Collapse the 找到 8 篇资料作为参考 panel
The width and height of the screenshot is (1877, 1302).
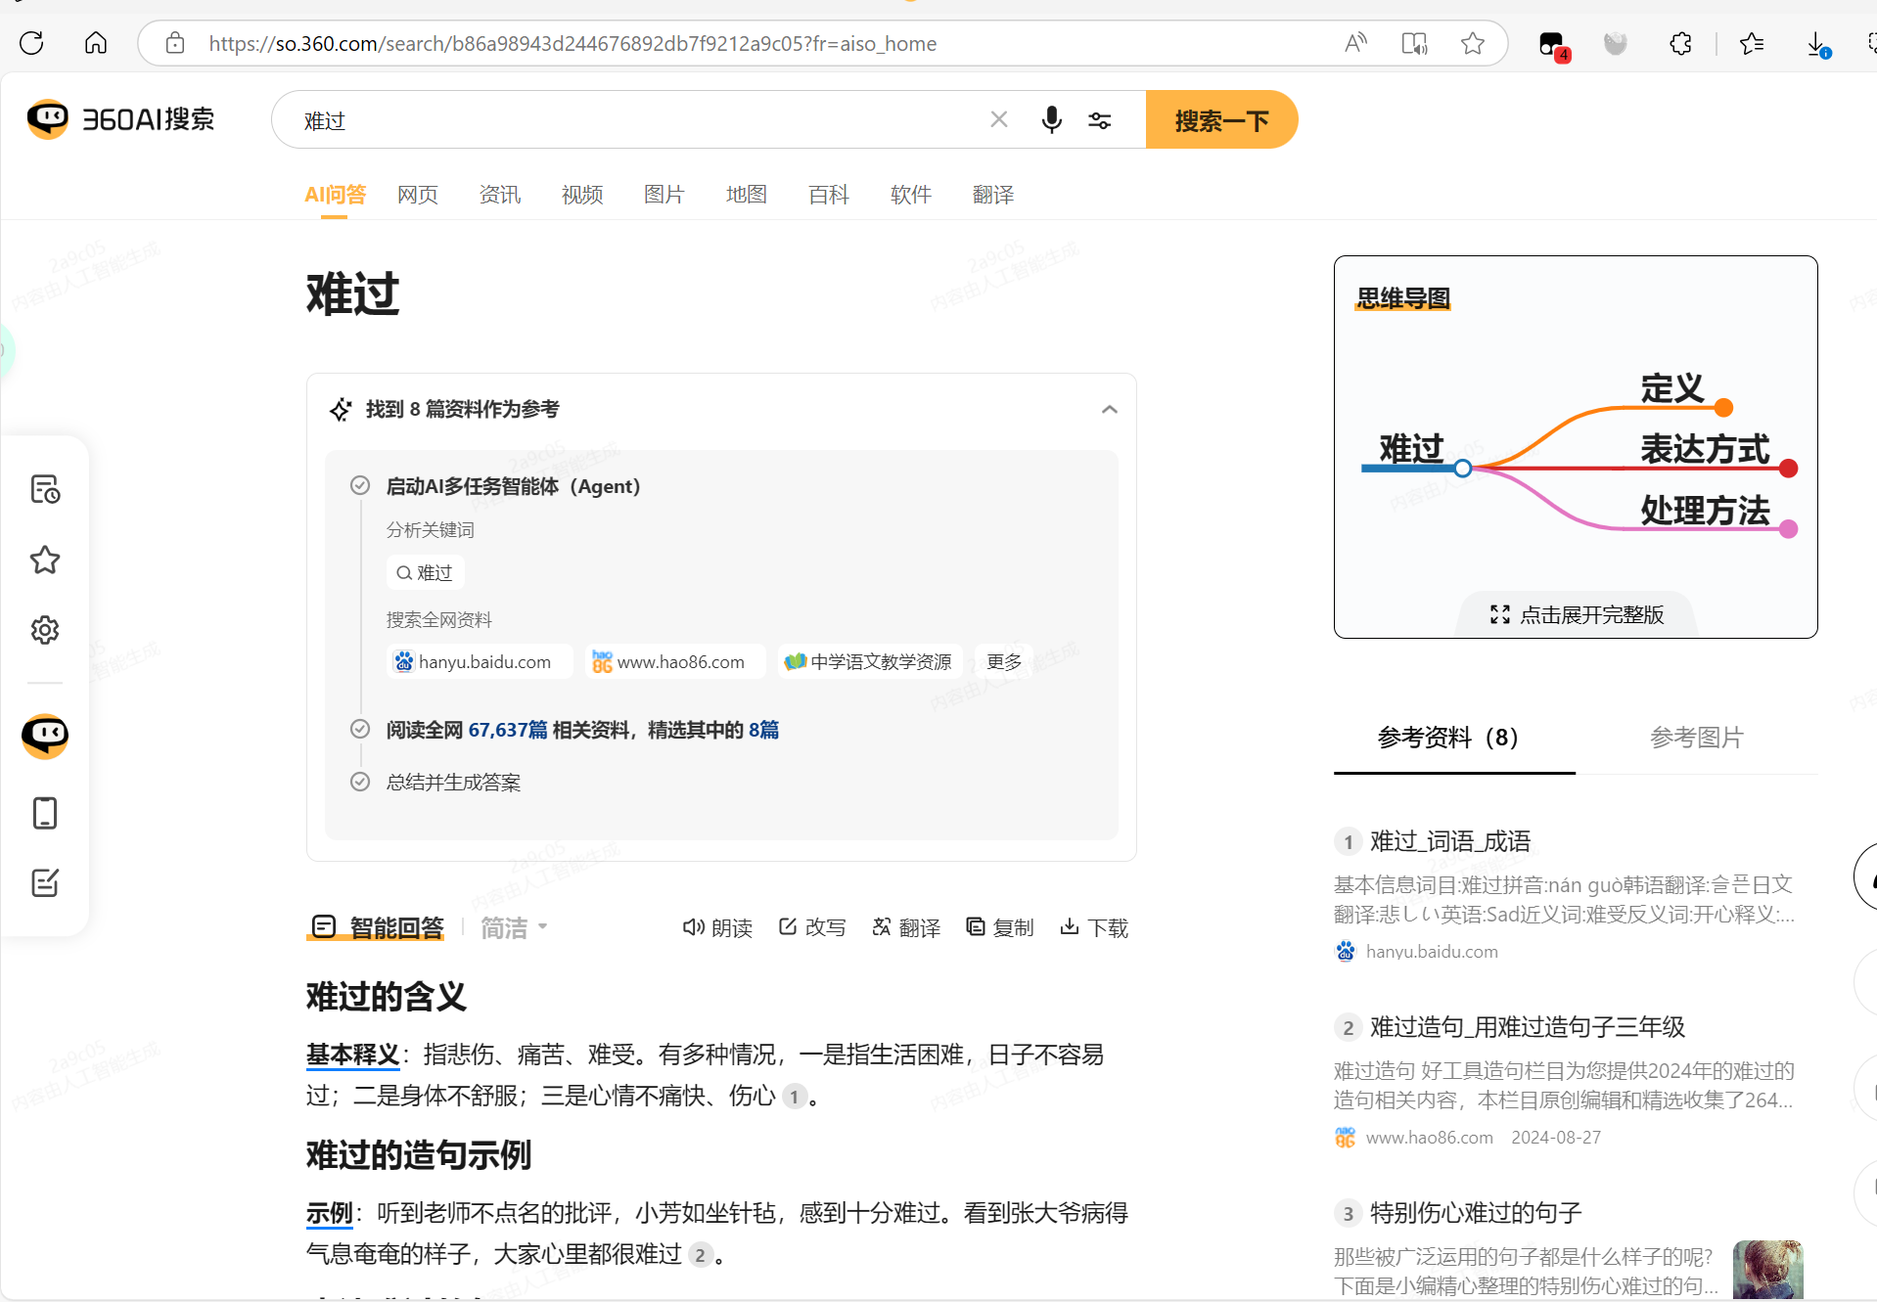coord(1109,409)
